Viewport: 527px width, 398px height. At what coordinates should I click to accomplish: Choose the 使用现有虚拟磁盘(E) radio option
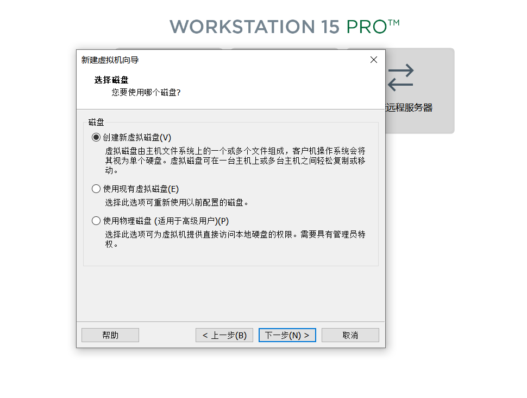96,189
